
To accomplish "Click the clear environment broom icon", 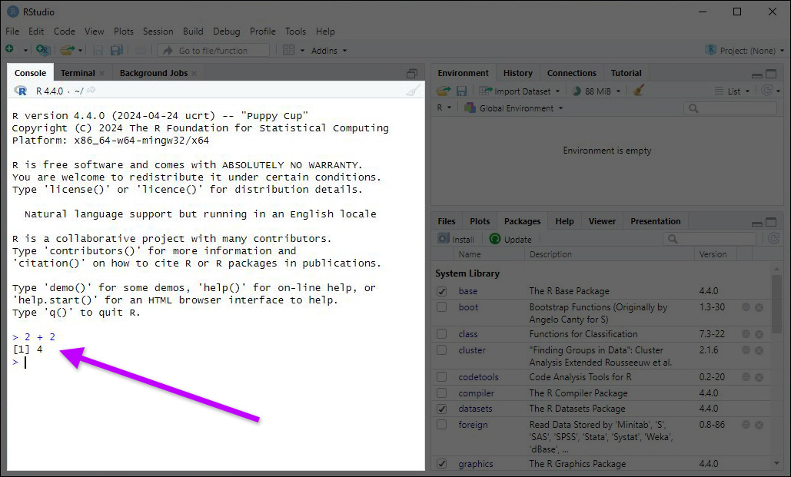I will 639,91.
